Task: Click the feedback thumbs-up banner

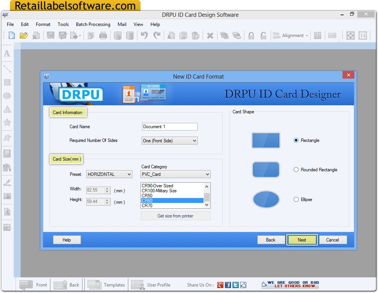Action: click(290, 284)
